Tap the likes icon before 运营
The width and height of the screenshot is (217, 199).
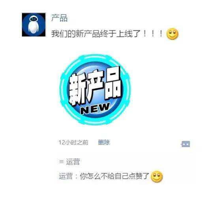click(x=61, y=161)
